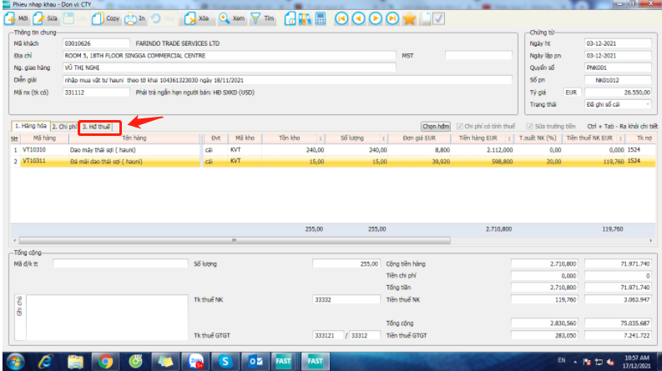Go to the first record
Image resolution: width=662 pixels, height=371 pixels.
coord(341,18)
